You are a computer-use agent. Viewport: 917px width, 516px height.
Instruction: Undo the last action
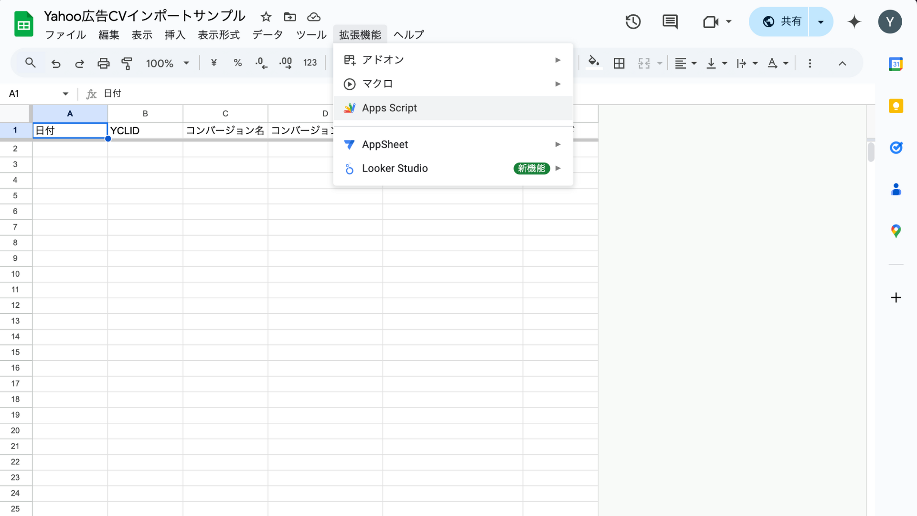(56, 63)
